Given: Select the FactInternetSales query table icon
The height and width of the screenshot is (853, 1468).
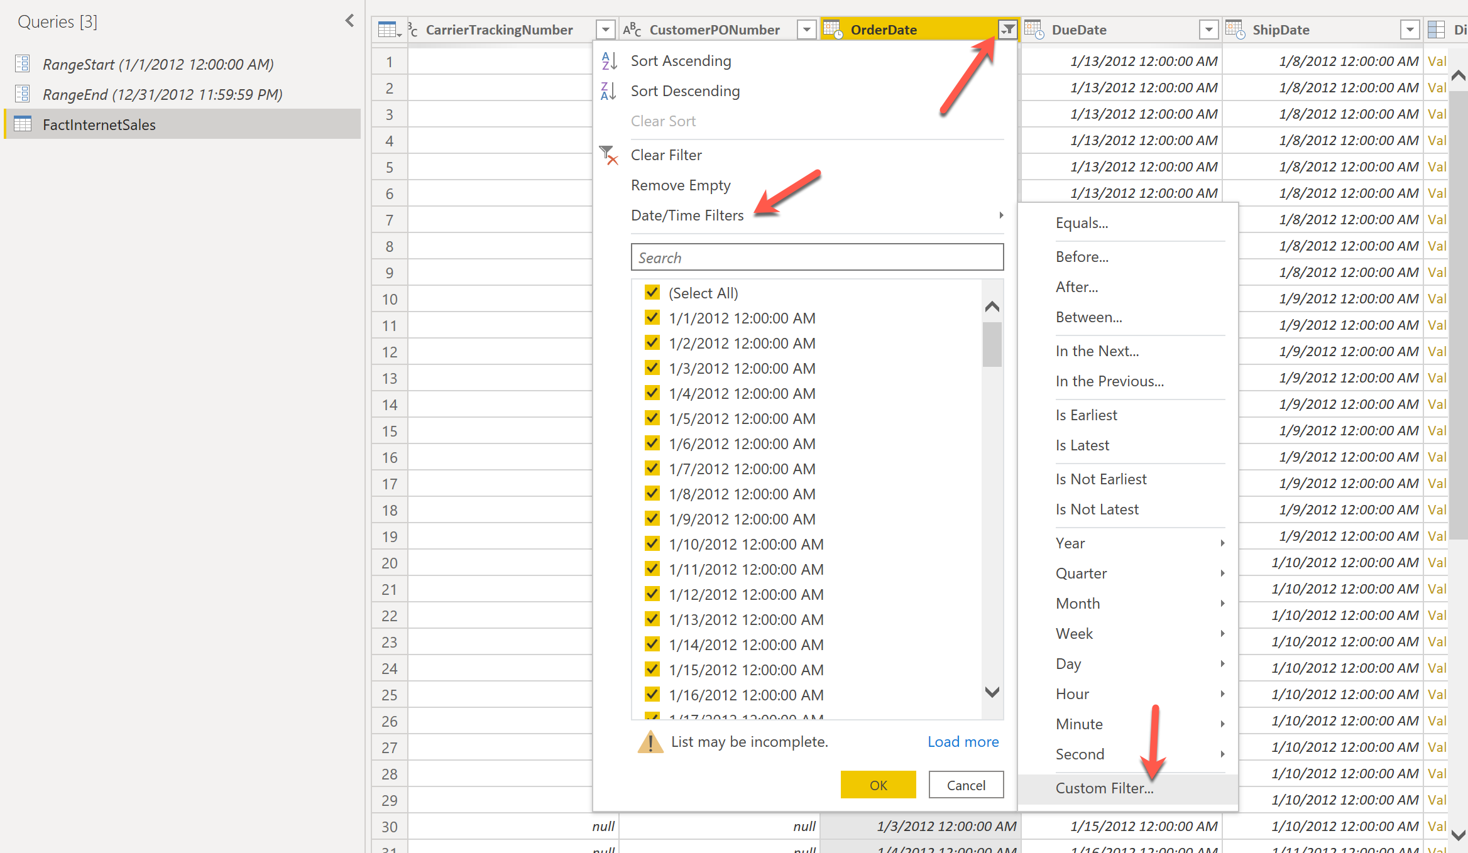Looking at the screenshot, I should tap(23, 124).
